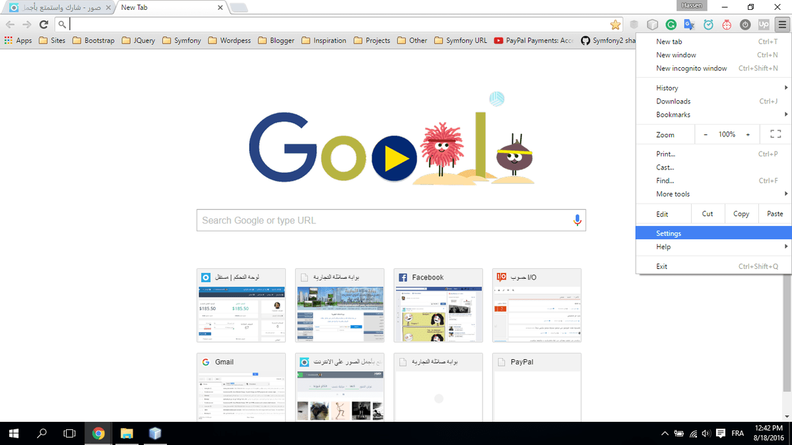Viewport: 792px width, 445px height.
Task: Select Print... in the menu
Action: click(713, 154)
